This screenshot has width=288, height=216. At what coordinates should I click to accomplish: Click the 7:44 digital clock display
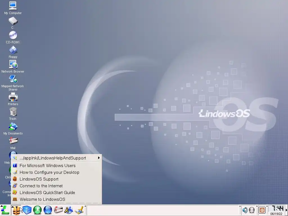[277, 208]
